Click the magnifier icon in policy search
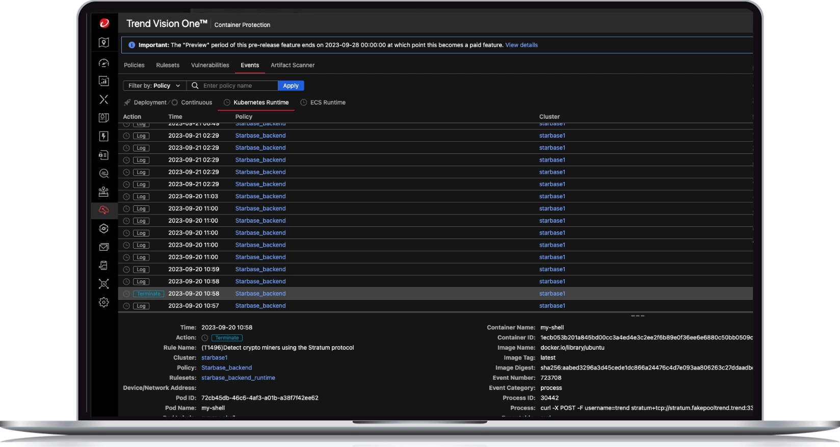The width and height of the screenshot is (840, 447). [195, 86]
